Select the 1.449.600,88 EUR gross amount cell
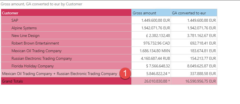The width and height of the screenshot is (240, 104). tap(151, 20)
